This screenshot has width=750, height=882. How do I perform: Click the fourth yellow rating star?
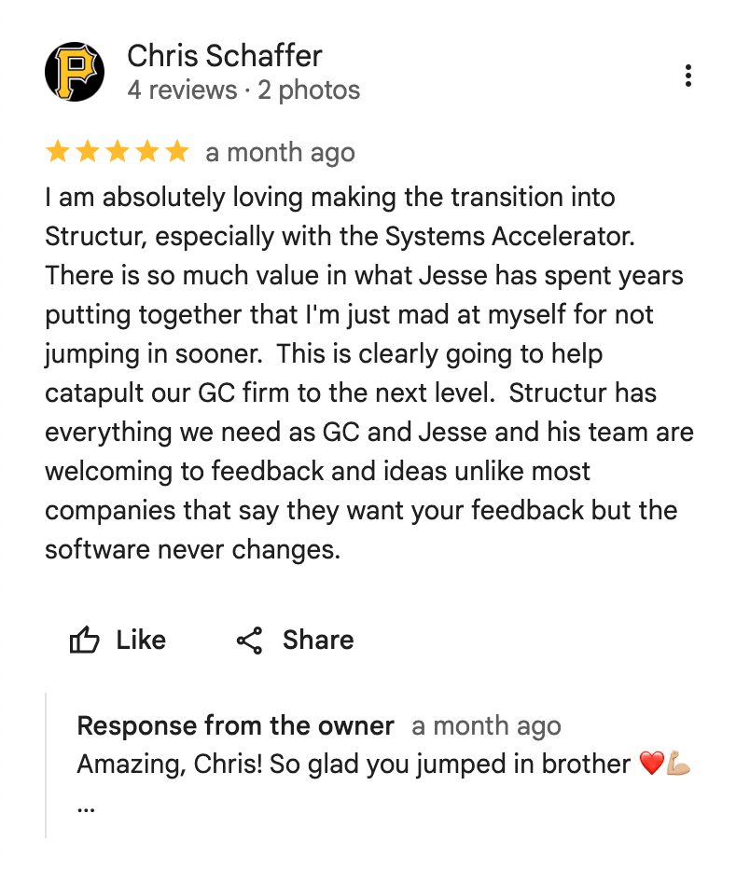pos(147,152)
